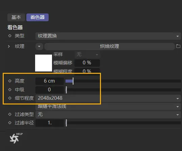Switch to the 基本 tab
This screenshot has height=151, width=182.
[x=16, y=18]
